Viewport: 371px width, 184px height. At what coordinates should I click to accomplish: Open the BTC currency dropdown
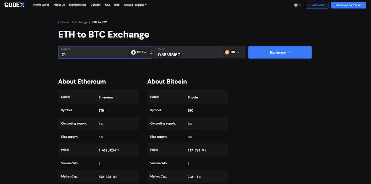coord(233,52)
